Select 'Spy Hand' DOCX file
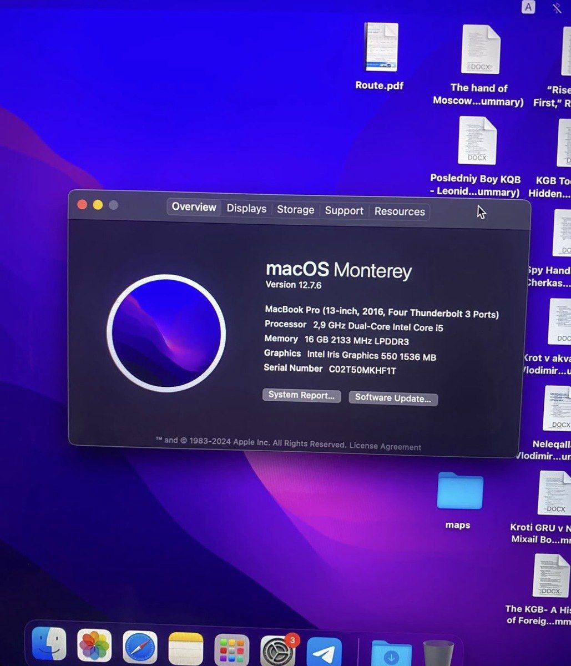Viewport: 571px width, 666px height. tap(562, 233)
